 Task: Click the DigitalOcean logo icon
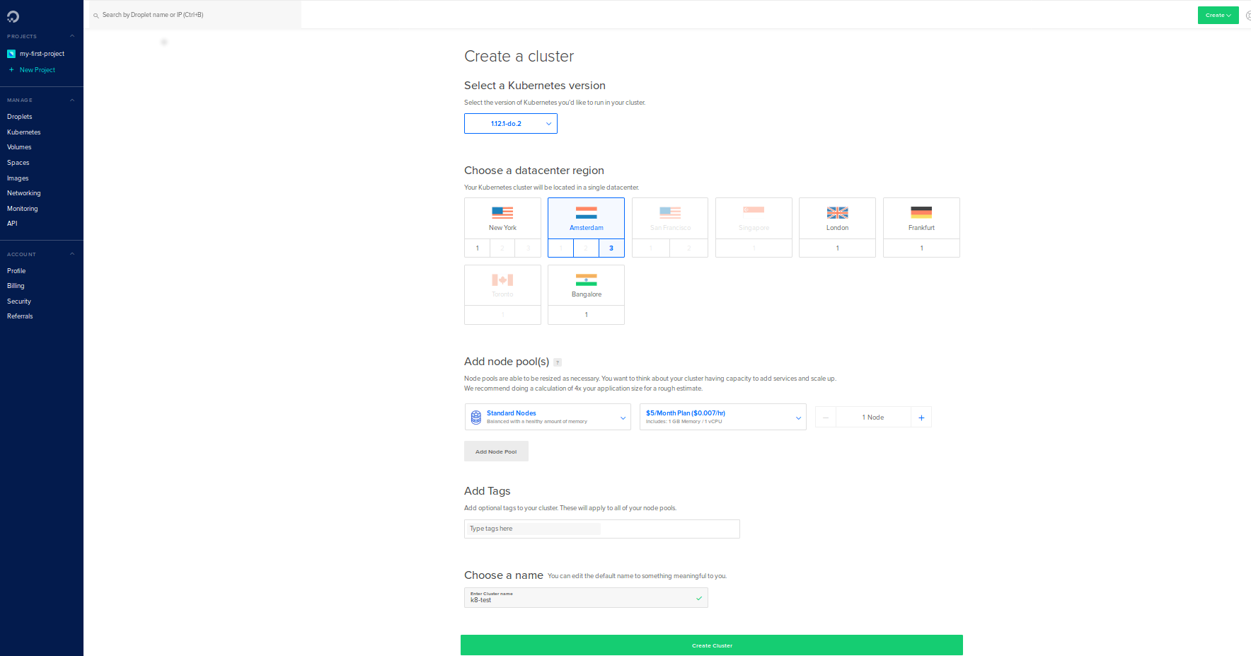click(x=13, y=16)
